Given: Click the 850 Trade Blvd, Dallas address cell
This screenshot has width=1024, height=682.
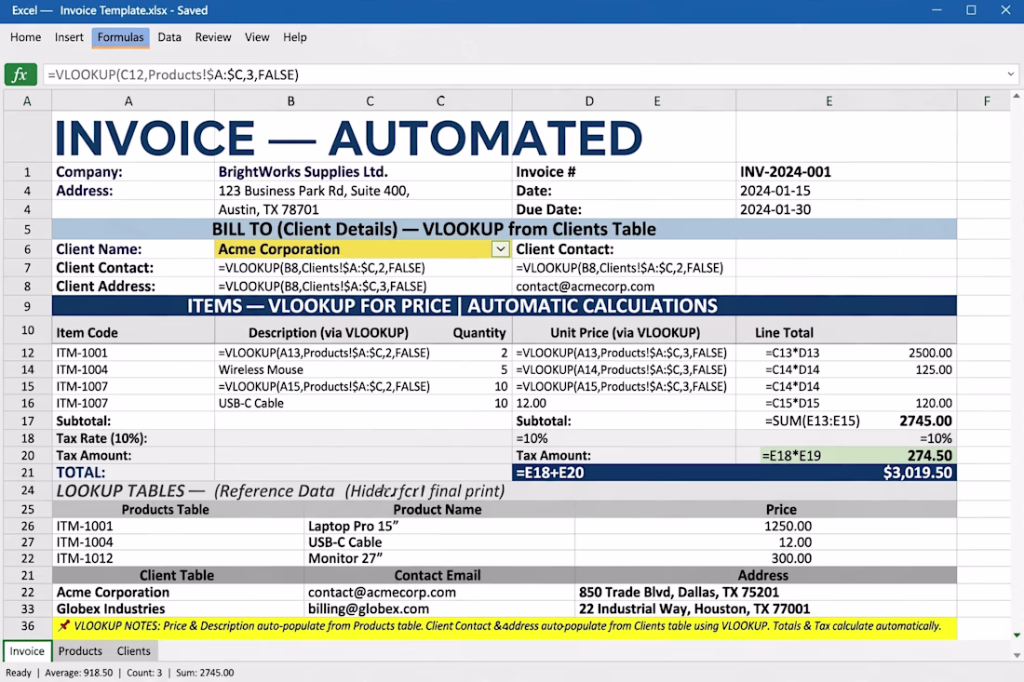Looking at the screenshot, I should [765, 592].
